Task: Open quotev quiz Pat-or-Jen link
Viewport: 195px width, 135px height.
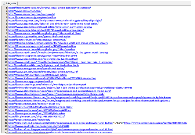Action: [37, 113]
